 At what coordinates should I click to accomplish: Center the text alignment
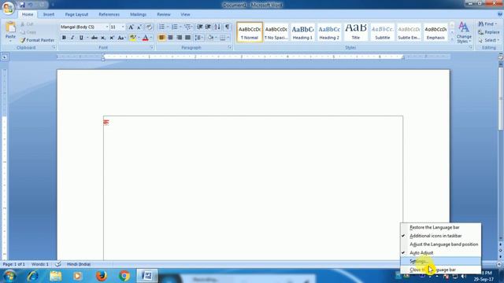tap(170, 38)
